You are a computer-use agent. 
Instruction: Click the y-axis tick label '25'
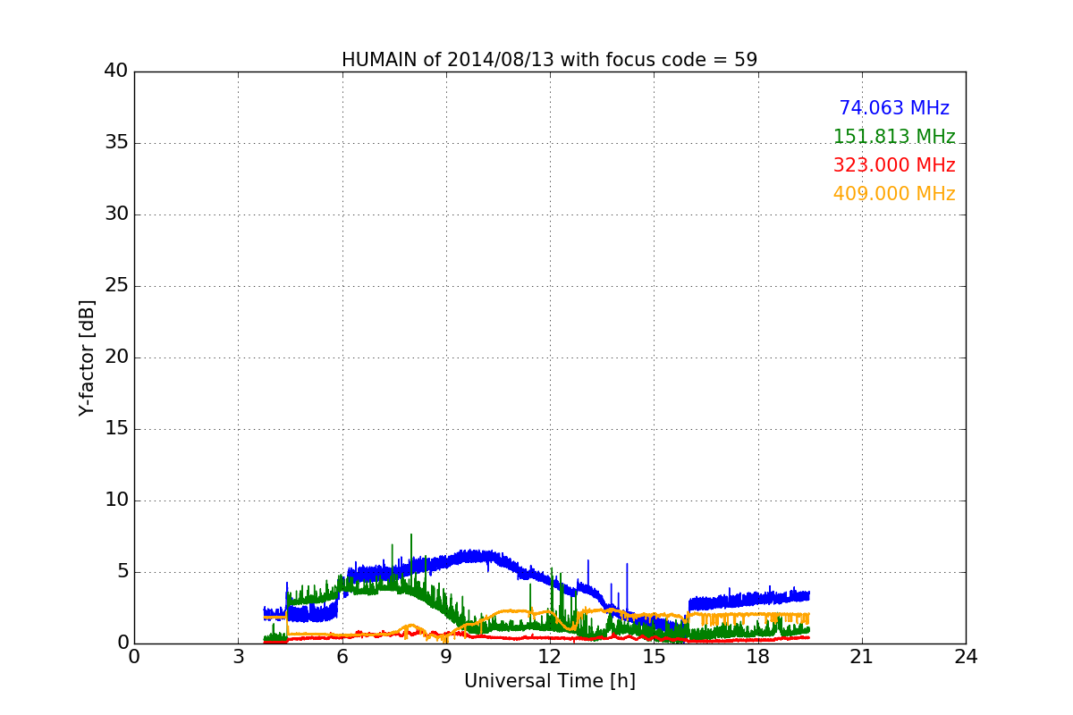point(116,286)
